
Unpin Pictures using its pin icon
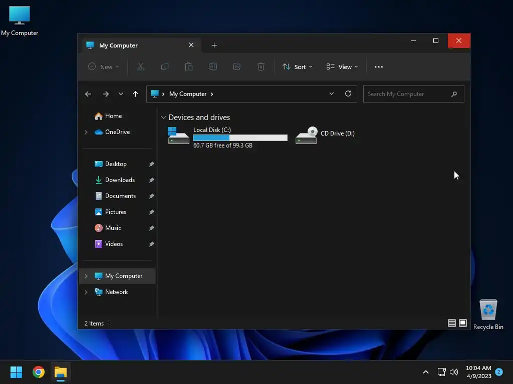pos(151,212)
